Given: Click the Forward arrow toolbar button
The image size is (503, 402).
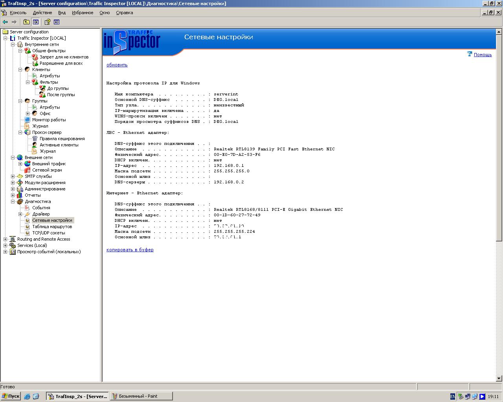Looking at the screenshot, I should 14,22.
